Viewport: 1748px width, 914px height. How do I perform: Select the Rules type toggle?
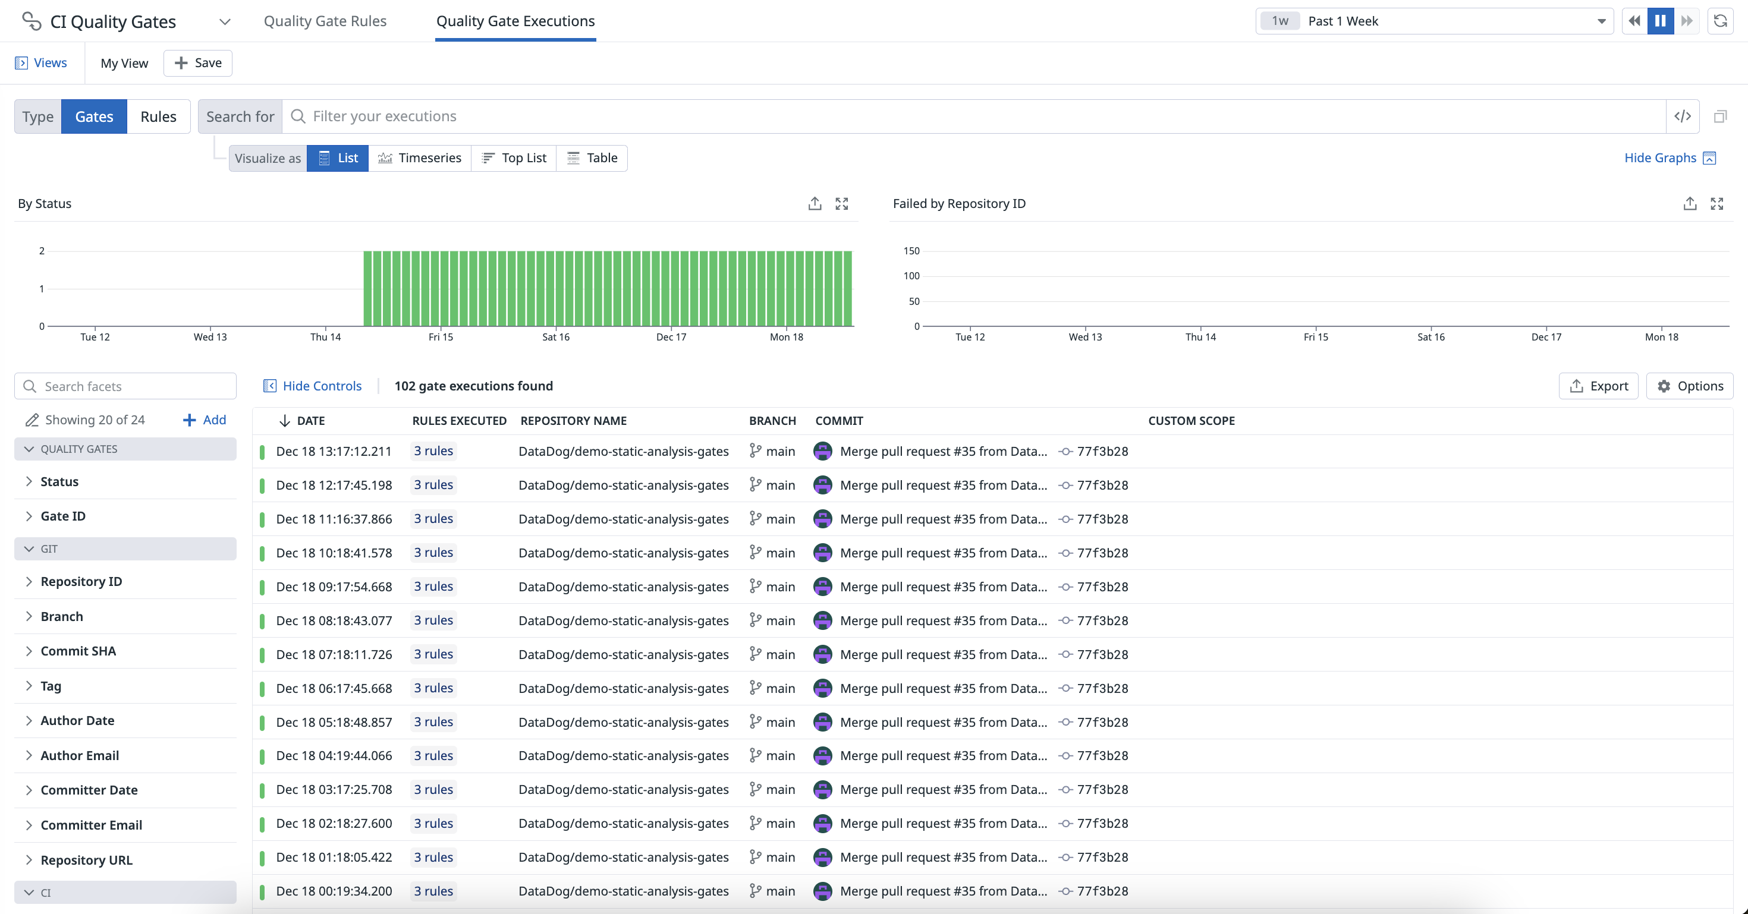click(x=158, y=116)
